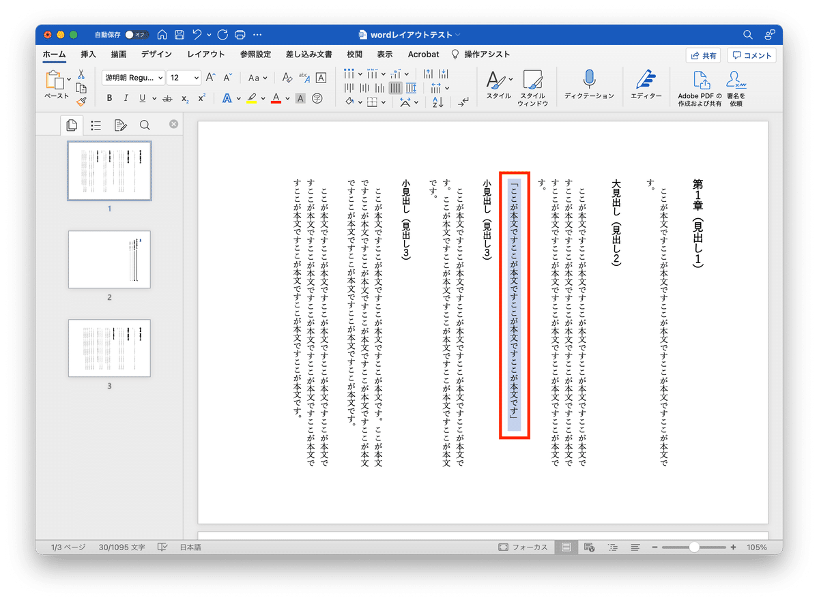This screenshot has width=819, height=602.
Task: Click the zoom slider handle
Action: click(x=694, y=547)
